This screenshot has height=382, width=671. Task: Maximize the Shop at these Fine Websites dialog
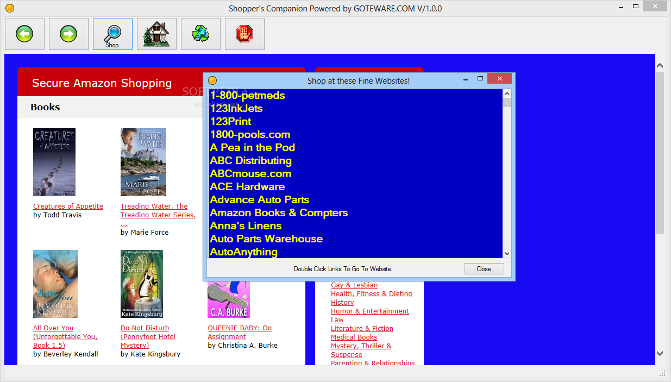tap(480, 79)
